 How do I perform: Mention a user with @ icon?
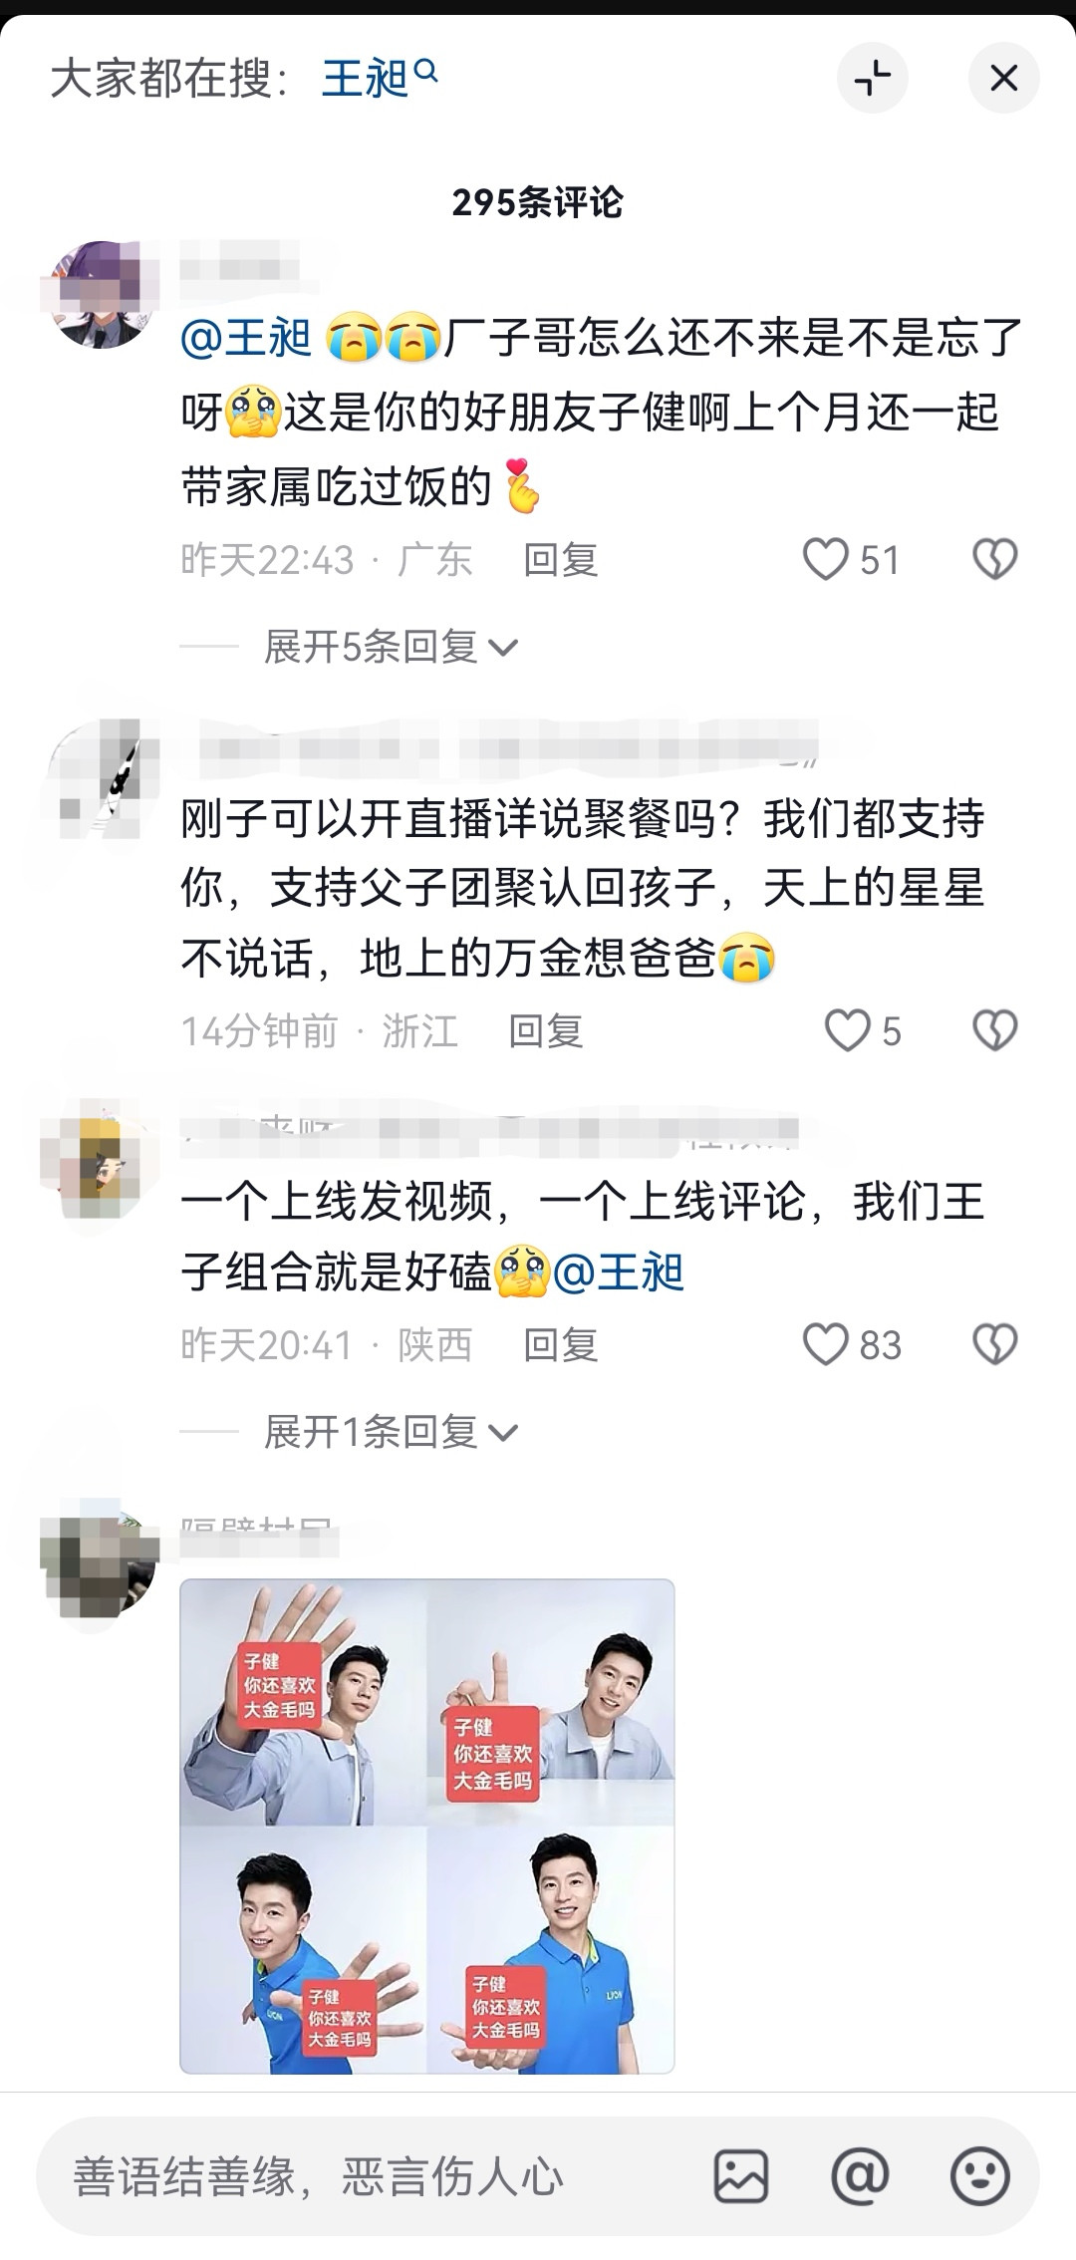tap(860, 2176)
